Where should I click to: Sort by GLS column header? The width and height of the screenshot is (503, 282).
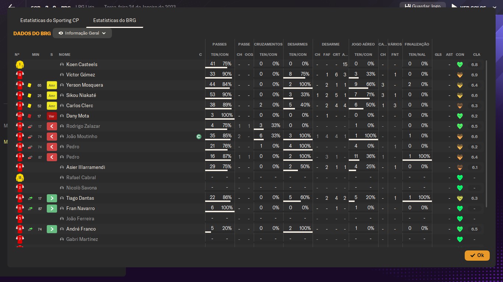pos(438,55)
